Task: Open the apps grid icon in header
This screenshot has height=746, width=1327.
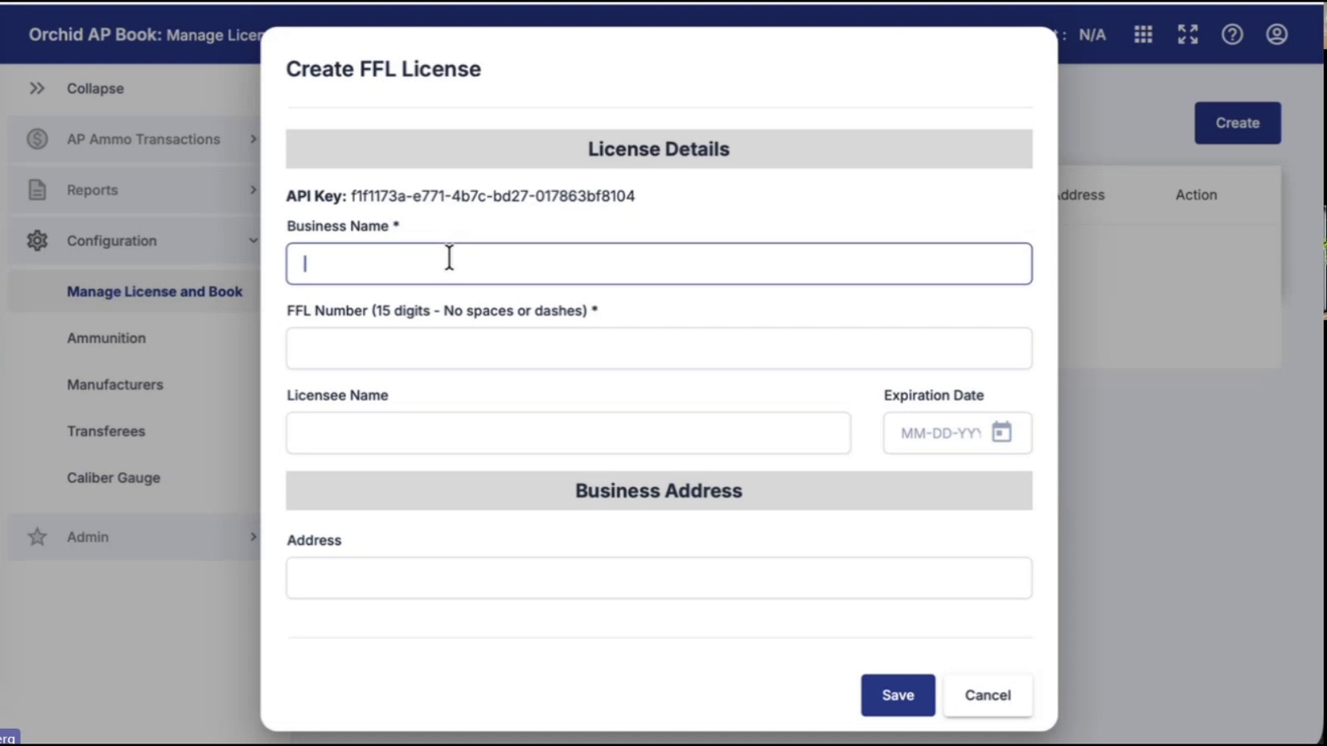Action: (x=1143, y=35)
